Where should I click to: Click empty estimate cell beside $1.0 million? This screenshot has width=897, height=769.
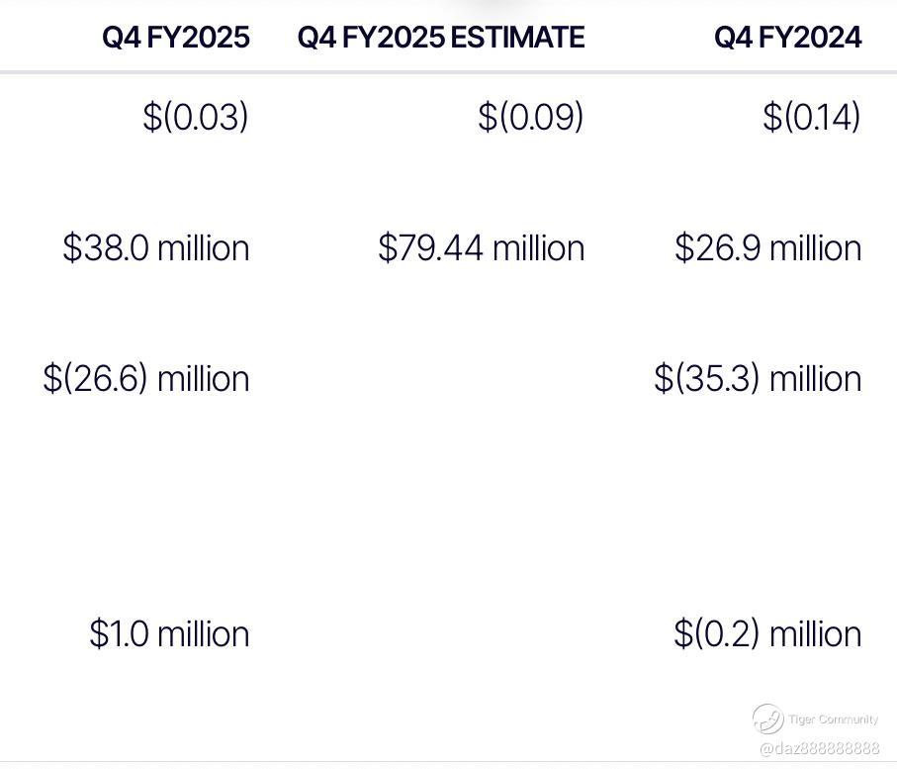click(441, 633)
